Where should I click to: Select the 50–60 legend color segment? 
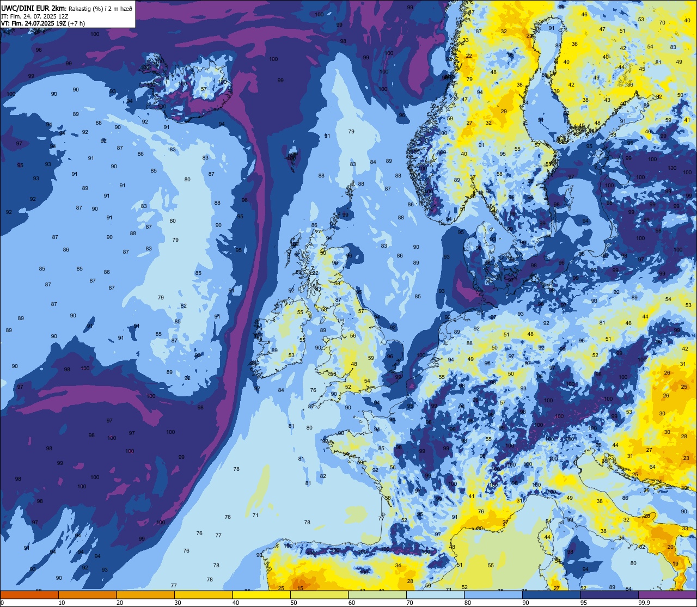[319, 594]
